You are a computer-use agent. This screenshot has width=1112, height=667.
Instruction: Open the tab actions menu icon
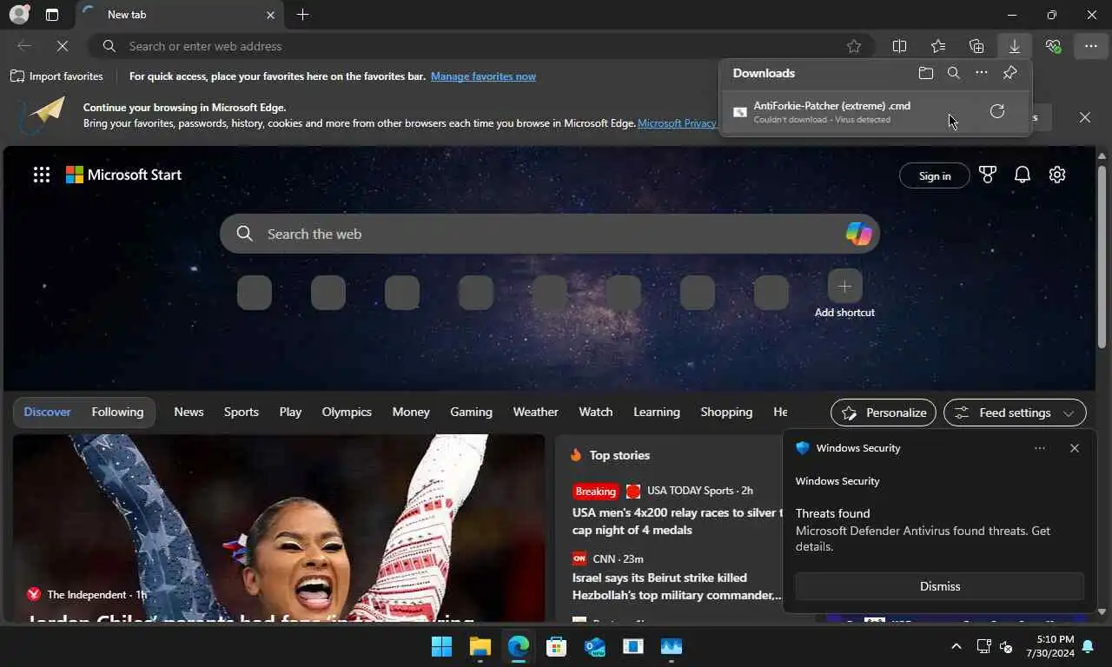52,15
